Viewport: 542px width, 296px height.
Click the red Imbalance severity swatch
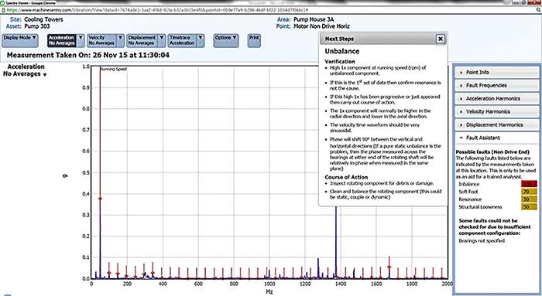[529, 184]
